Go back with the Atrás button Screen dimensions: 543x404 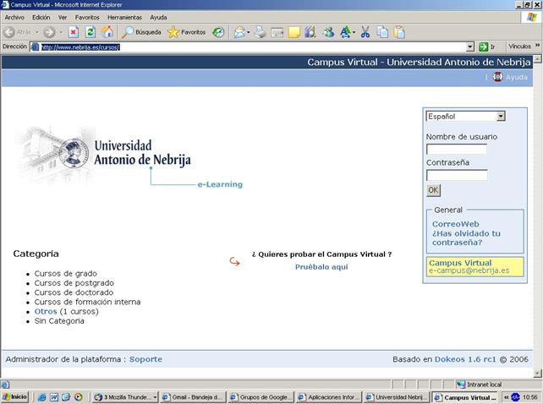17,32
